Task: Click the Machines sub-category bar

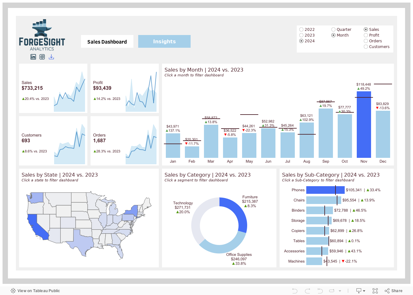Action: [x=314, y=261]
